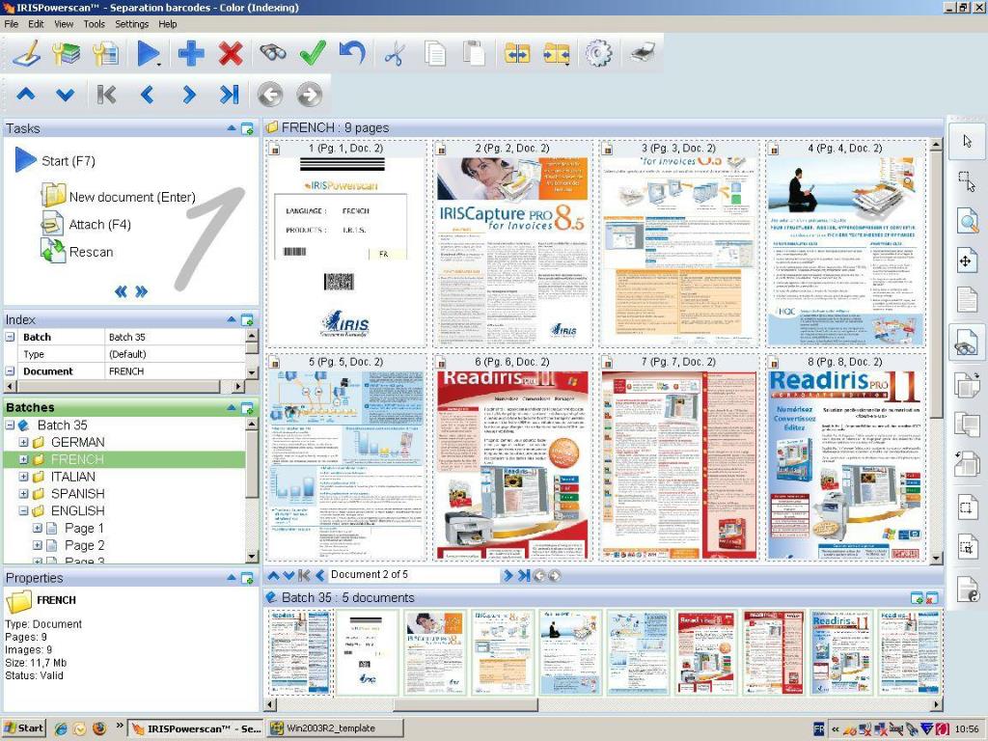Screen dimensions: 988x741
Task: Click the blue up arrow in the navigation toolbar
Action: 26,95
